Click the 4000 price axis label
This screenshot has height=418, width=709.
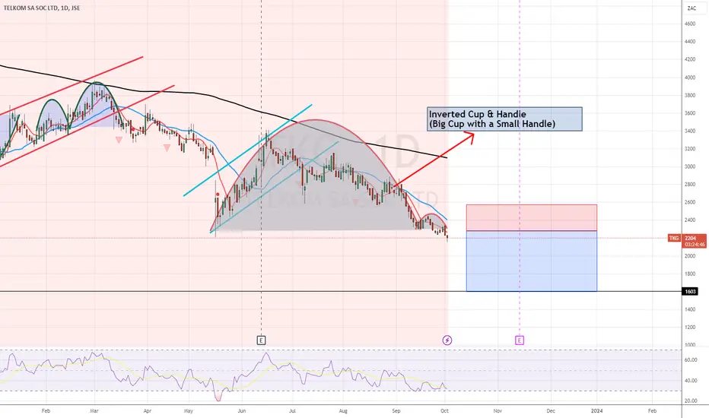coord(690,78)
